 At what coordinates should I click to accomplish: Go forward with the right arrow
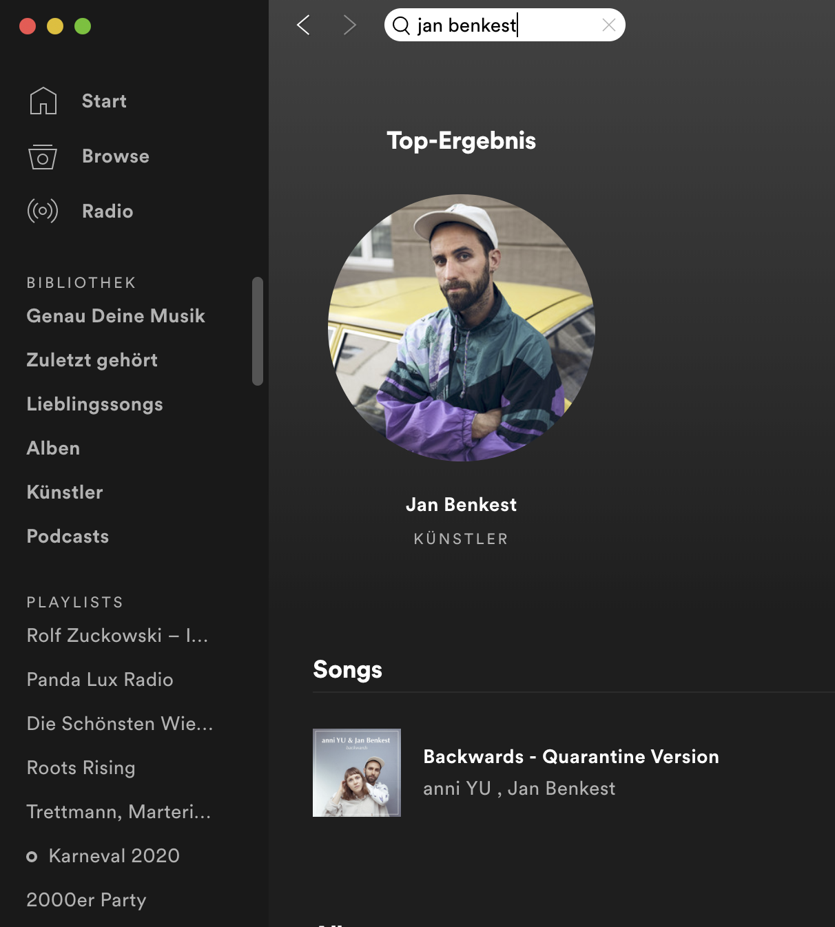349,25
